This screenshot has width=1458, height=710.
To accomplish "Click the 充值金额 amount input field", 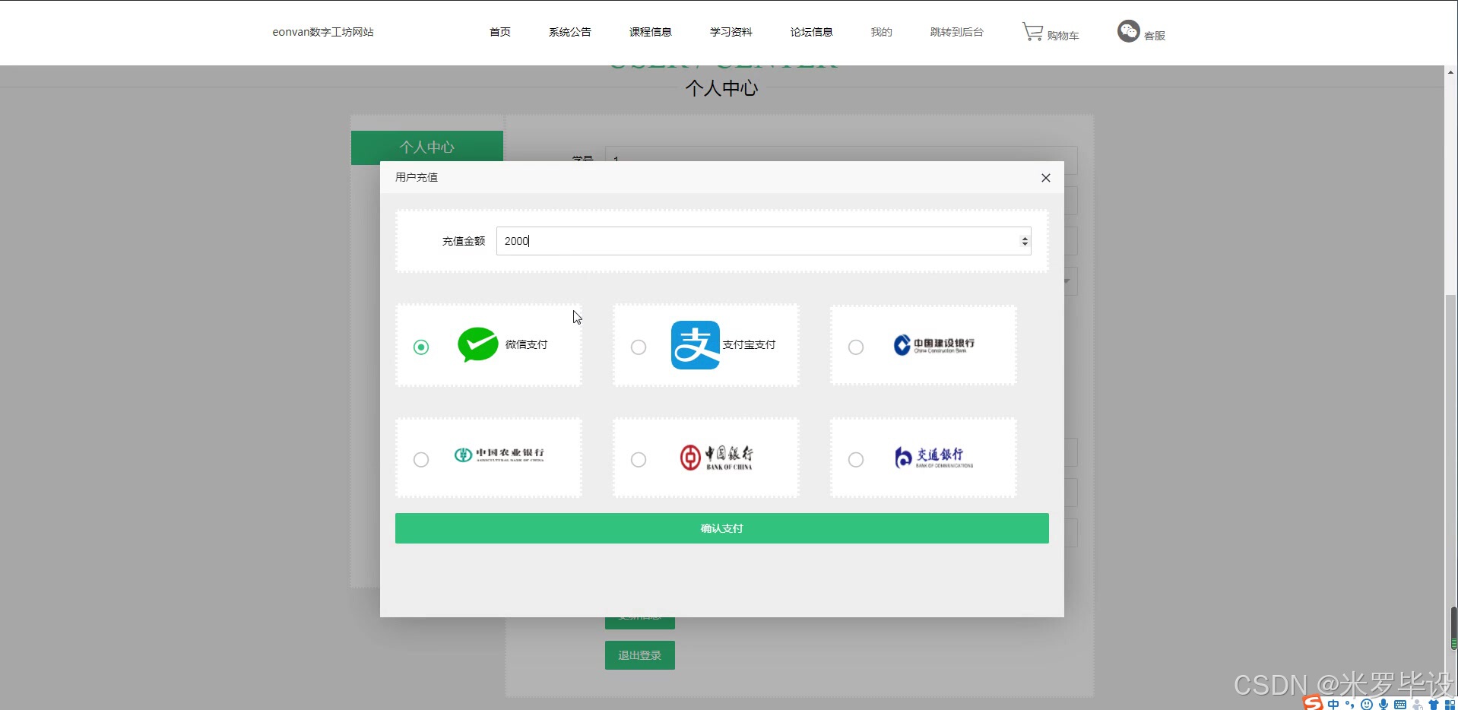I will click(763, 241).
